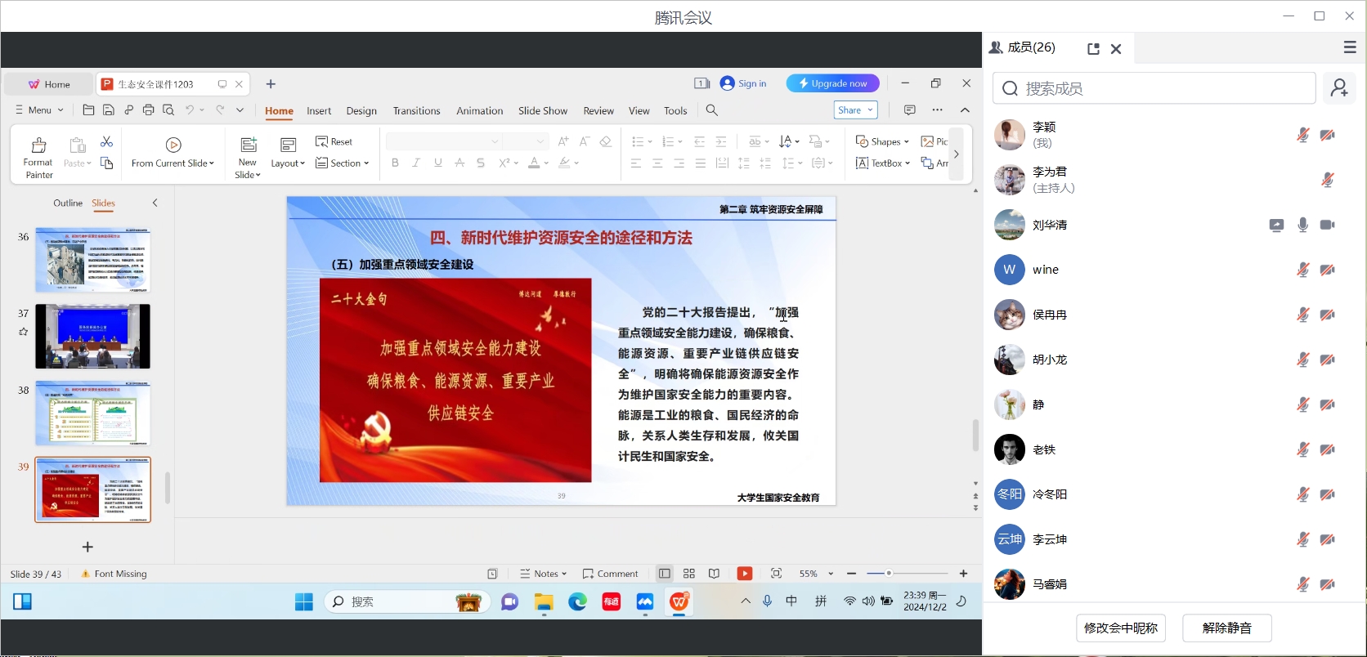Image resolution: width=1367 pixels, height=657 pixels.
Task: Open WPS Office from the taskbar
Action: tap(679, 602)
